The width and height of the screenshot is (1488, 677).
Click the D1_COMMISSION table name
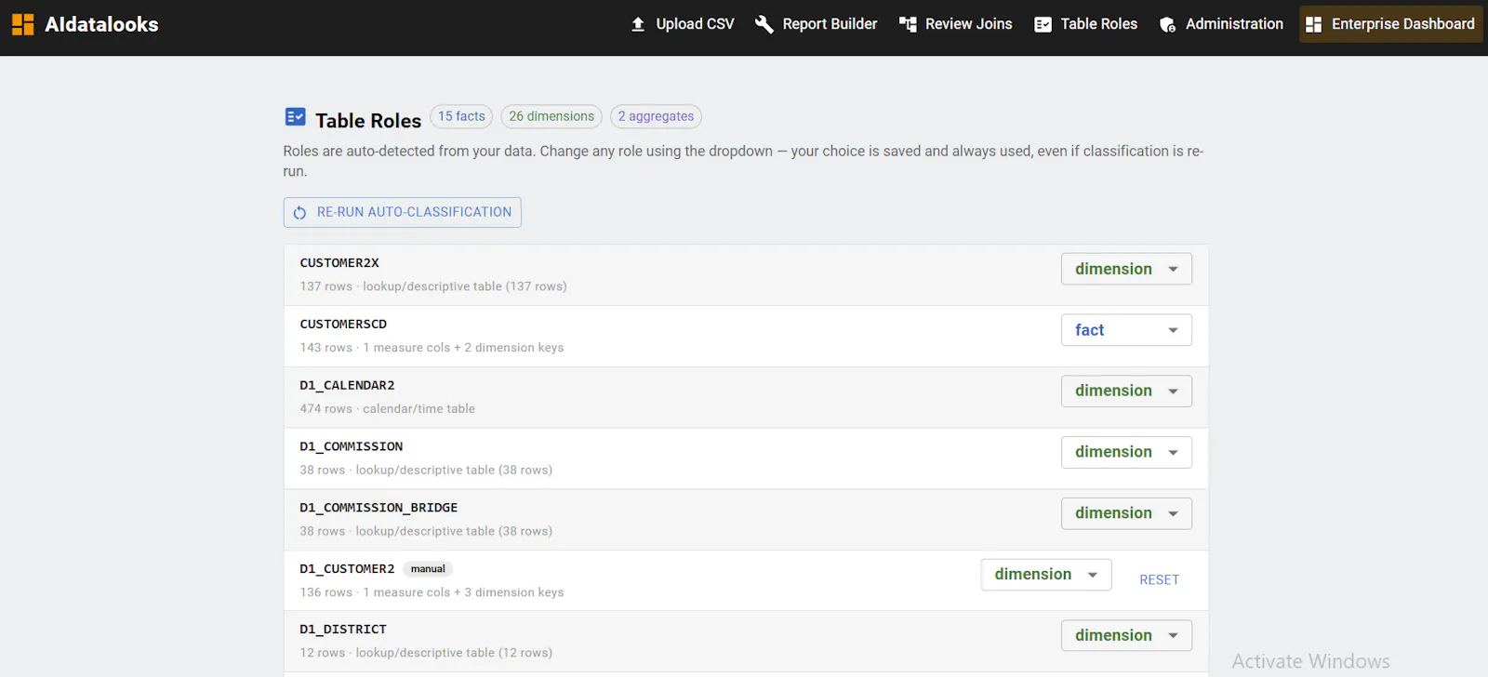[x=352, y=446]
